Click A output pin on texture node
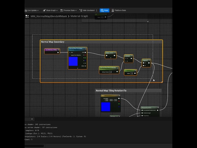This screenshot has height=148, width=197. tap(85, 63)
